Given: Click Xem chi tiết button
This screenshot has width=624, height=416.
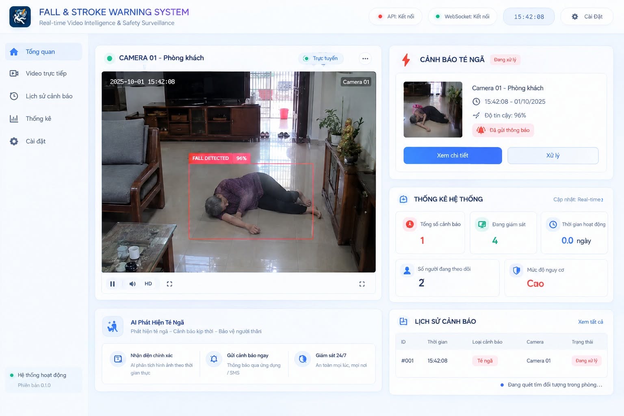Looking at the screenshot, I should pyautogui.click(x=453, y=156).
